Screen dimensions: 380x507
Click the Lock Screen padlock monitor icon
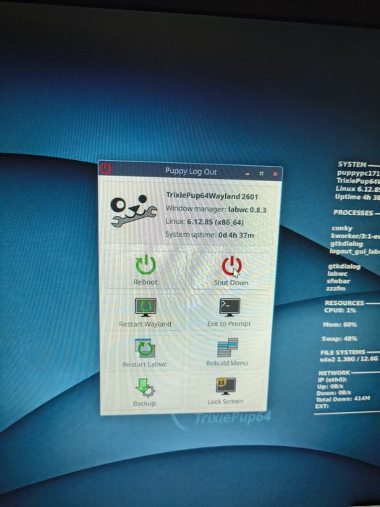click(x=226, y=386)
